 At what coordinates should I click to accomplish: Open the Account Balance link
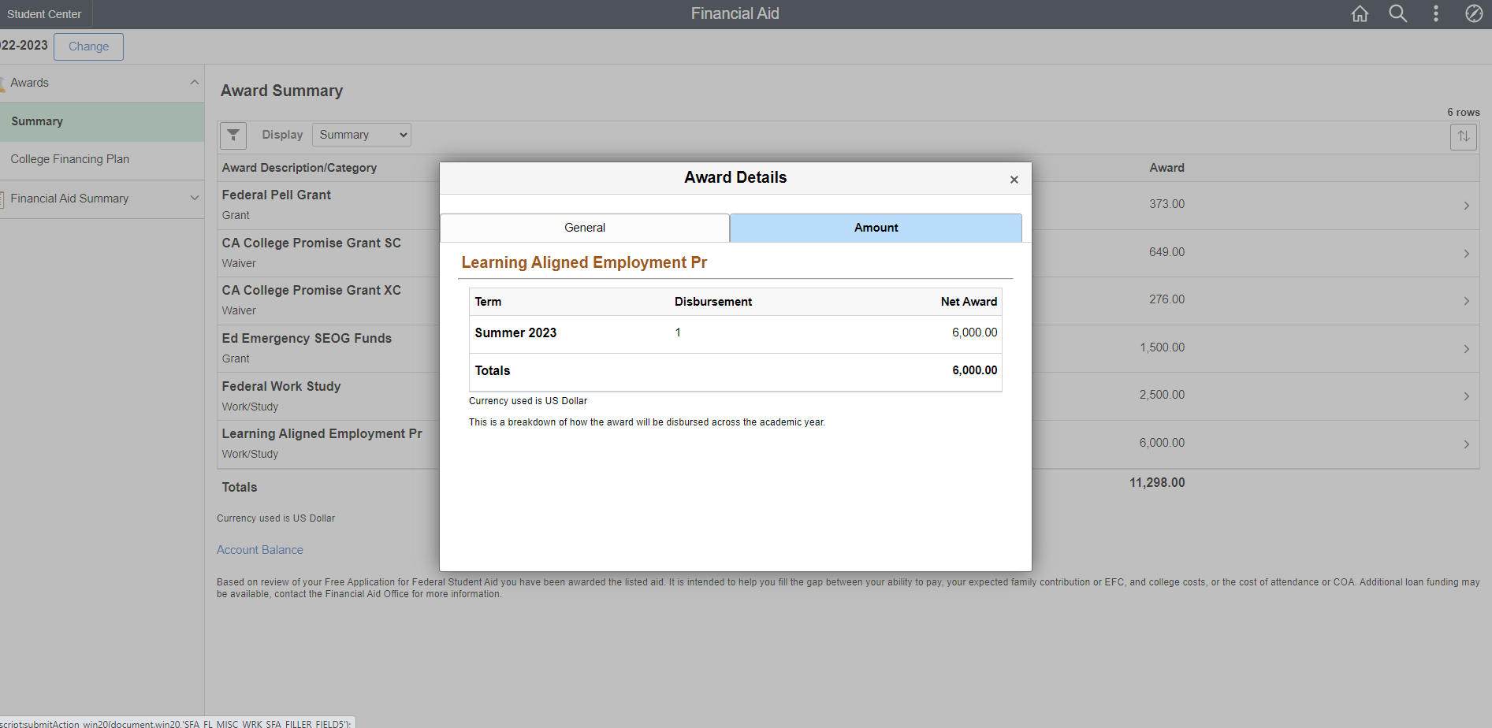pyautogui.click(x=259, y=550)
